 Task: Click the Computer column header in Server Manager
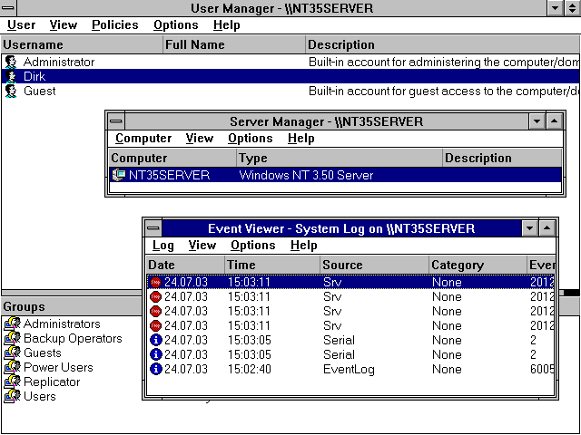[172, 158]
